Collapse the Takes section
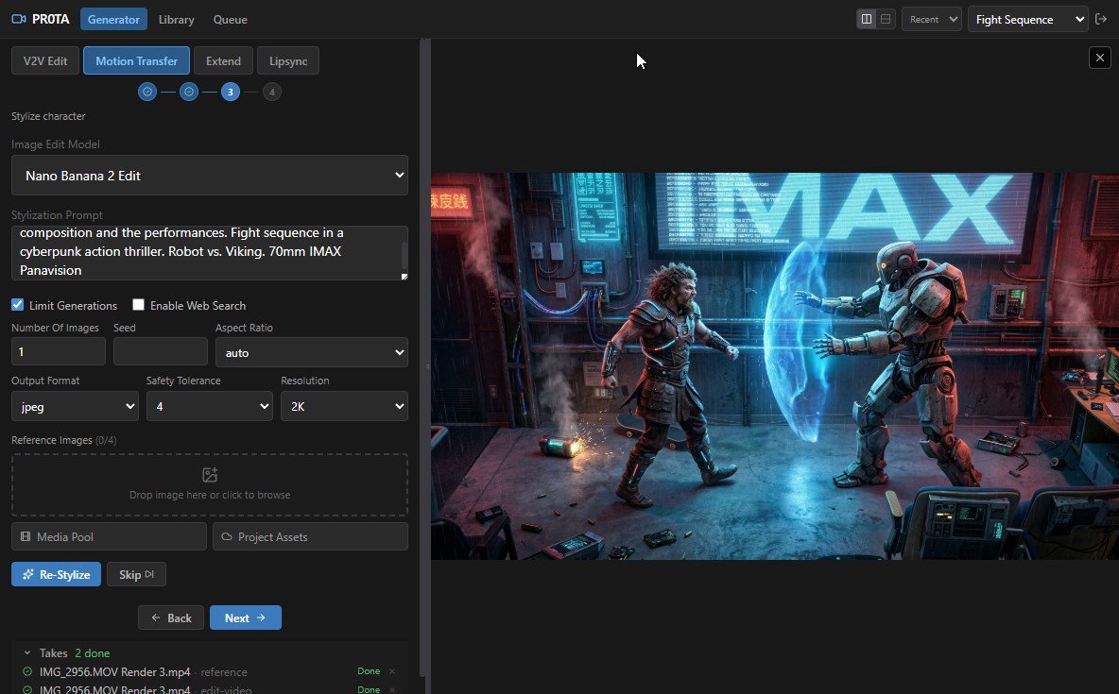 pyautogui.click(x=27, y=652)
